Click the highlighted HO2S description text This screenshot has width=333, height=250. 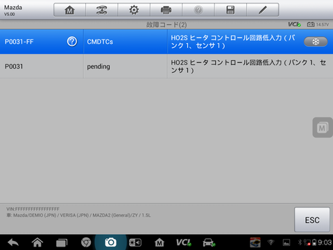point(233,42)
